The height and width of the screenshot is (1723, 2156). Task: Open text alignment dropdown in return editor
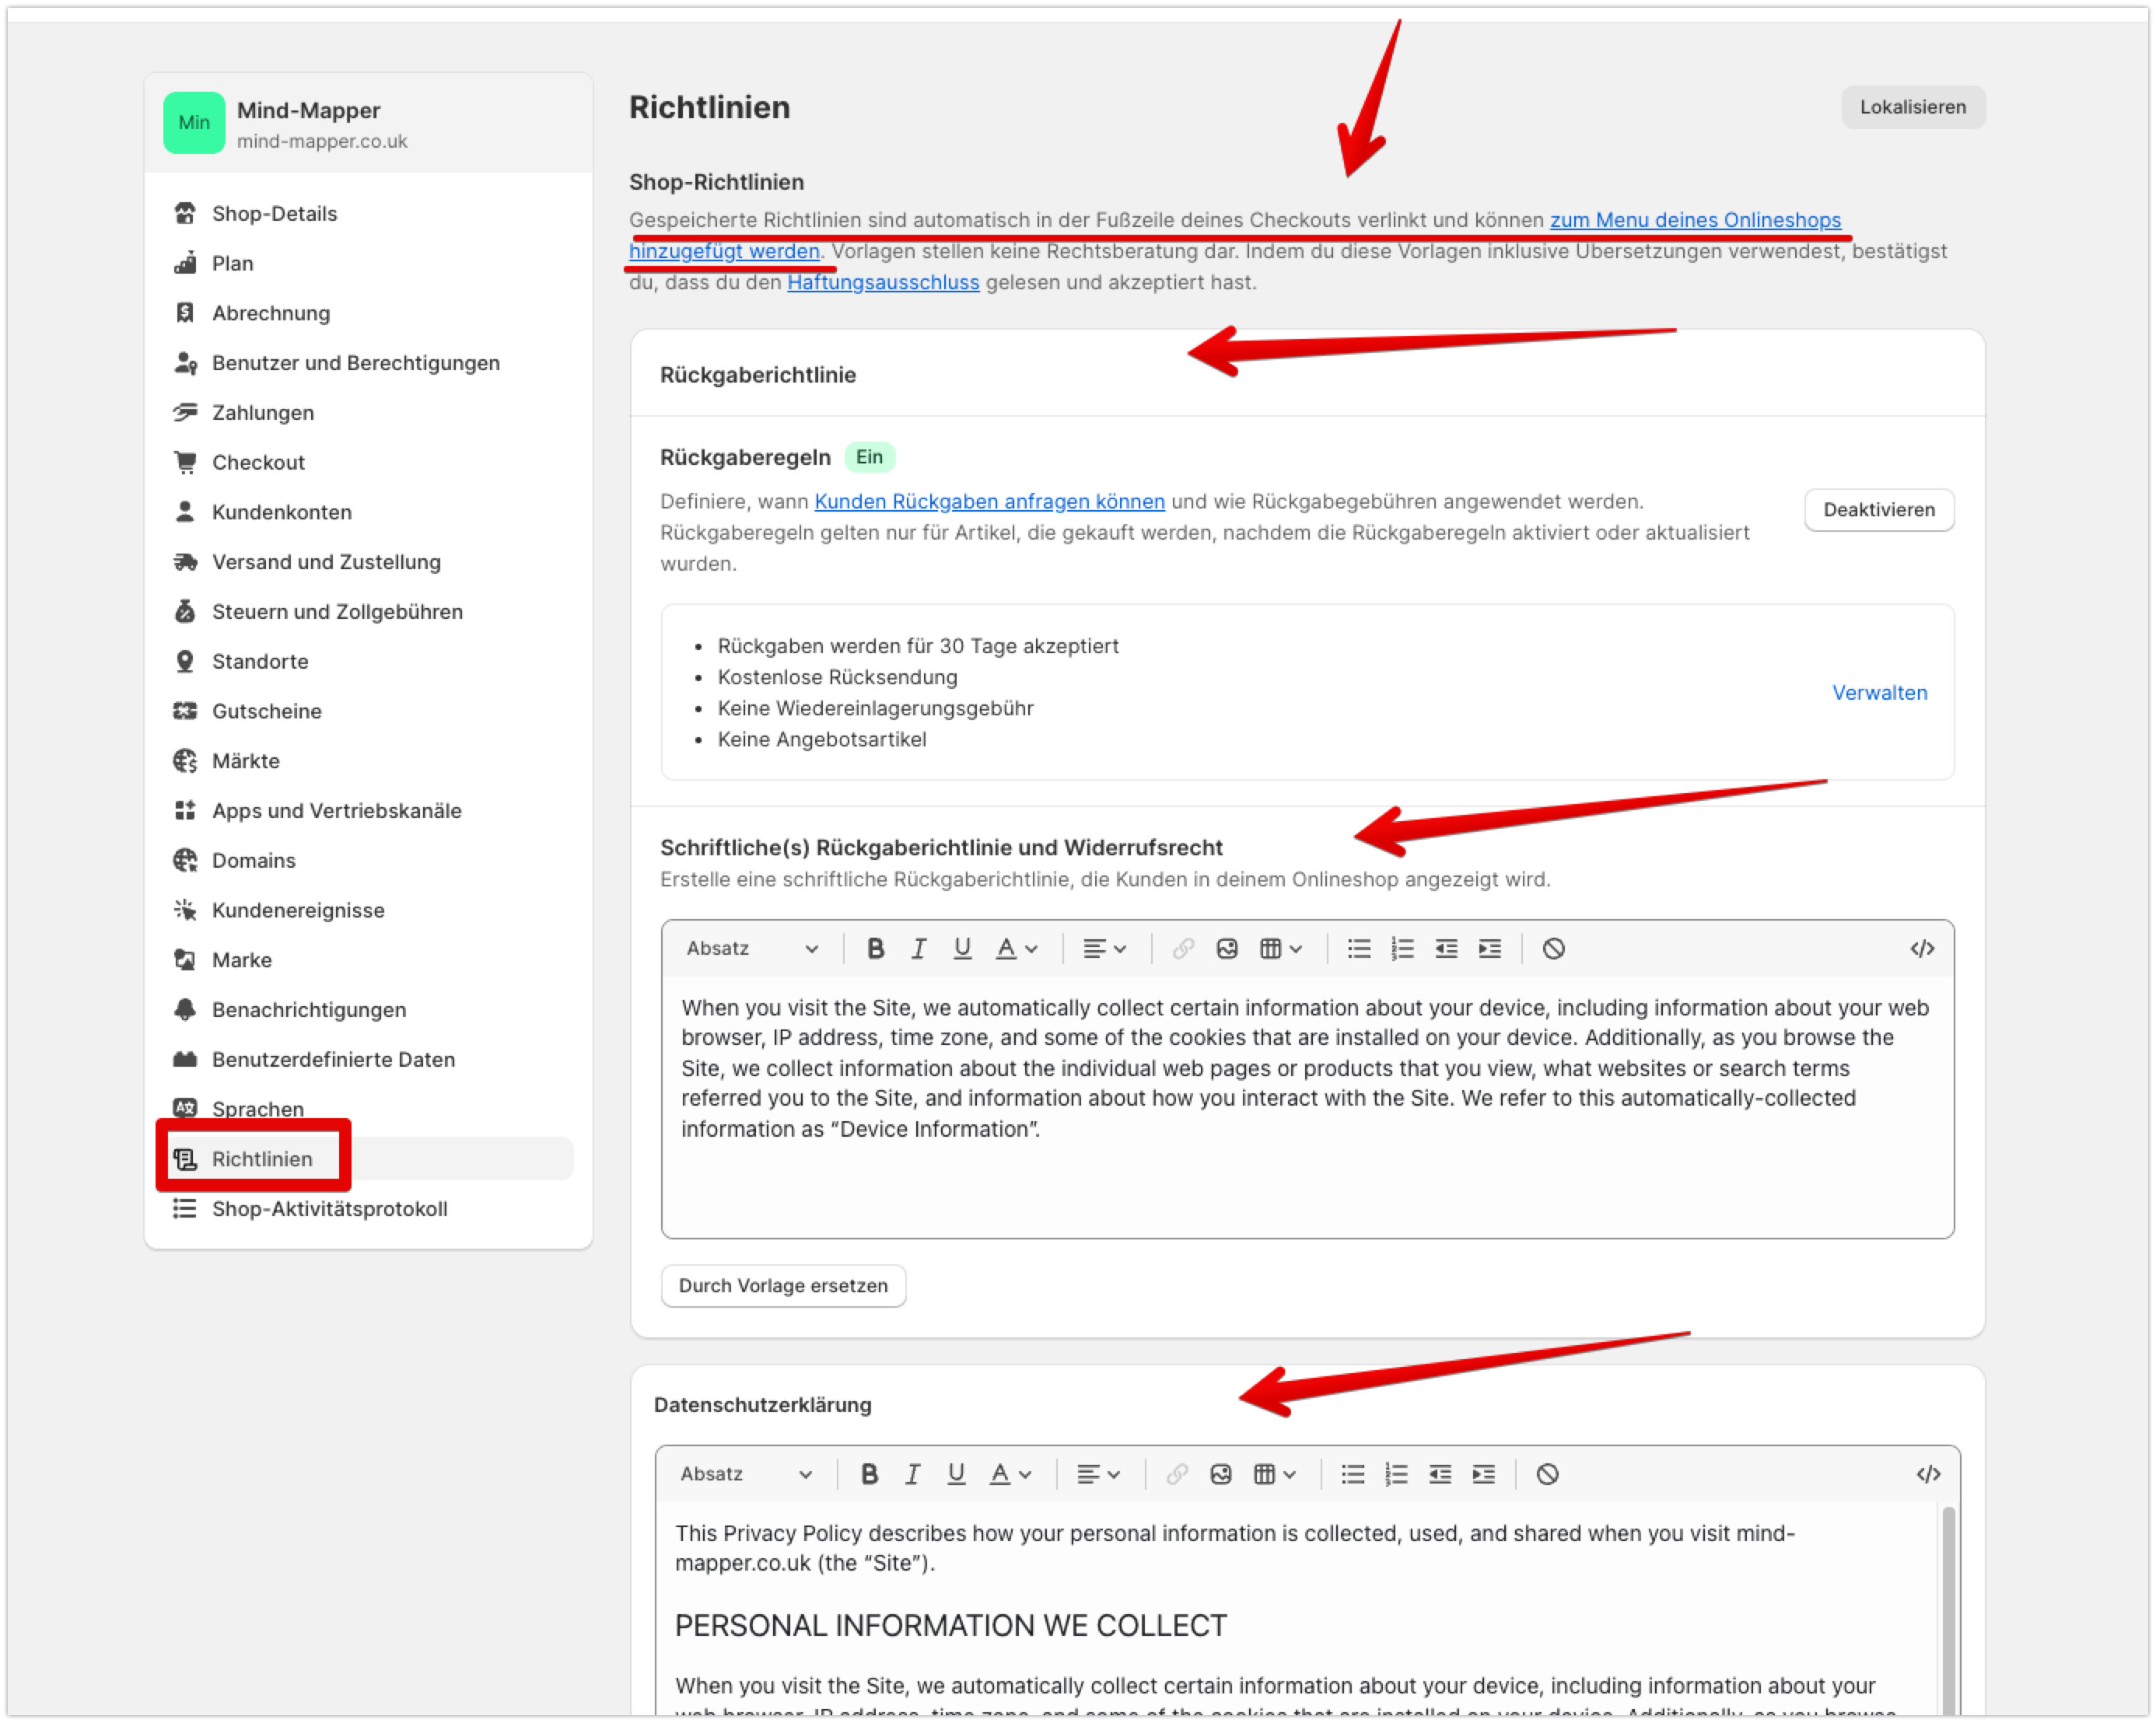[x=1104, y=949]
